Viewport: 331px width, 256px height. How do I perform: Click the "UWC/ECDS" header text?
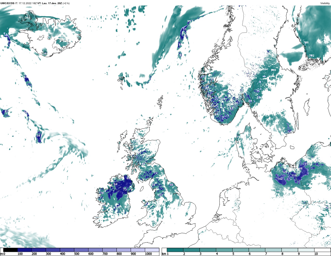[x=7, y=3]
